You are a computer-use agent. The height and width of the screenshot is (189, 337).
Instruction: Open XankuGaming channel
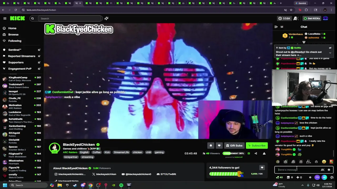(22, 127)
